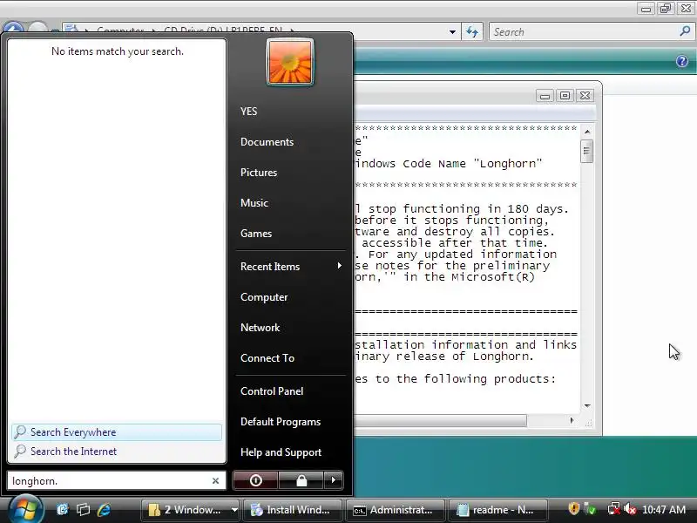Viewport: 697px width, 523px height.
Task: Click the 10:47 AM clock
Action: point(664,510)
